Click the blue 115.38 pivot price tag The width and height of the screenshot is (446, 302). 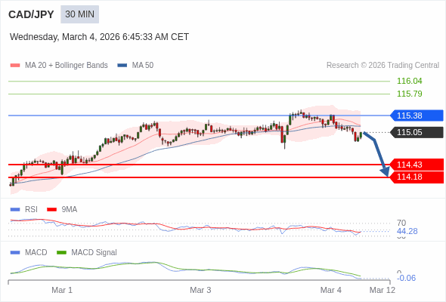[417, 116]
